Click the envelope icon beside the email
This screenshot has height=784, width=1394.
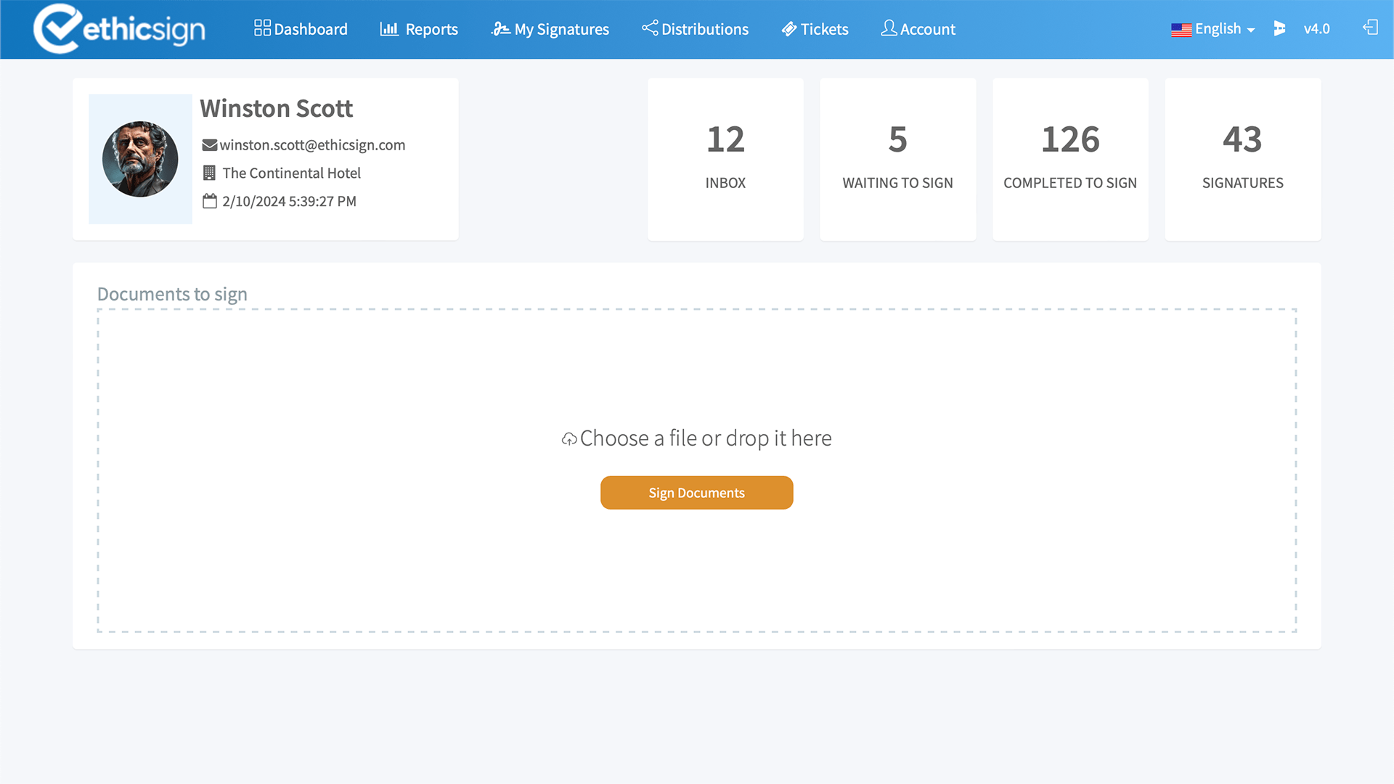pos(209,145)
